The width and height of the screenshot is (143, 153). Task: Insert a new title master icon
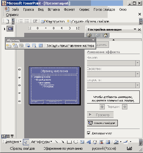point(15,46)
